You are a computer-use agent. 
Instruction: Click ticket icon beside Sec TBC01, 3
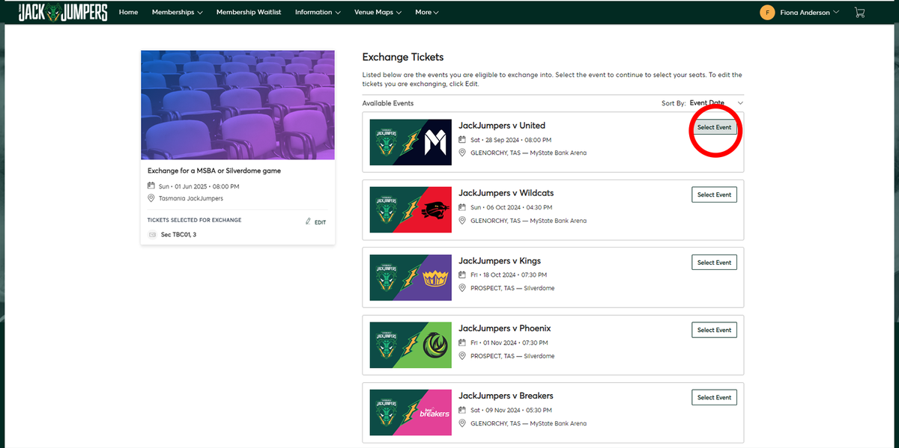tap(153, 235)
